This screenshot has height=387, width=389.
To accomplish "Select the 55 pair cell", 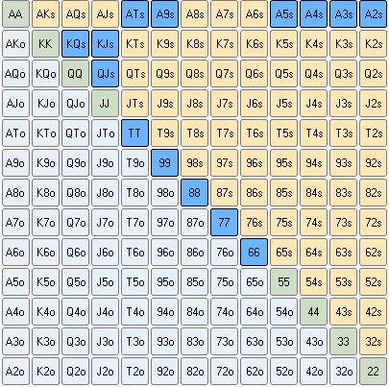I will 283,281.
